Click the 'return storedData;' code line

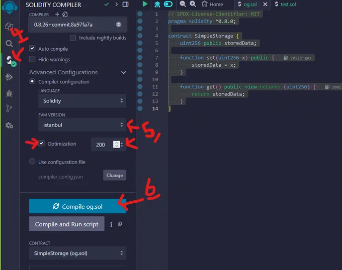click(218, 94)
